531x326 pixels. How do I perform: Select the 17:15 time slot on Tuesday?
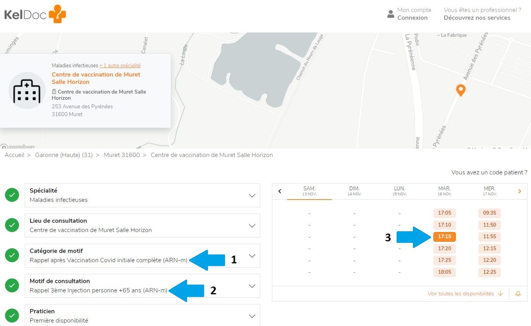pos(444,237)
